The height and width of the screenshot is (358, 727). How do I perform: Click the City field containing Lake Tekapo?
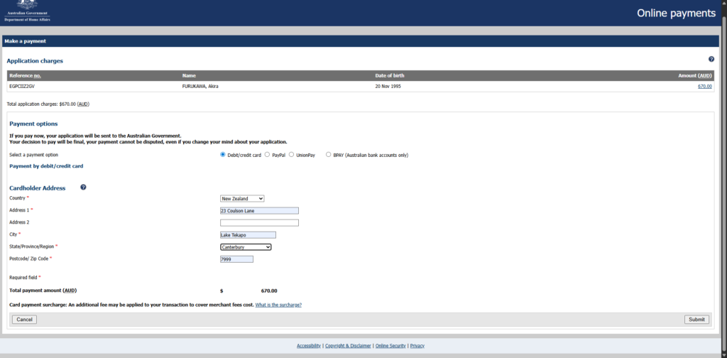coord(248,235)
